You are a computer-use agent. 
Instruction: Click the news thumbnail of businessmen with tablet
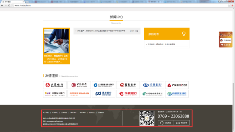point(56,41)
